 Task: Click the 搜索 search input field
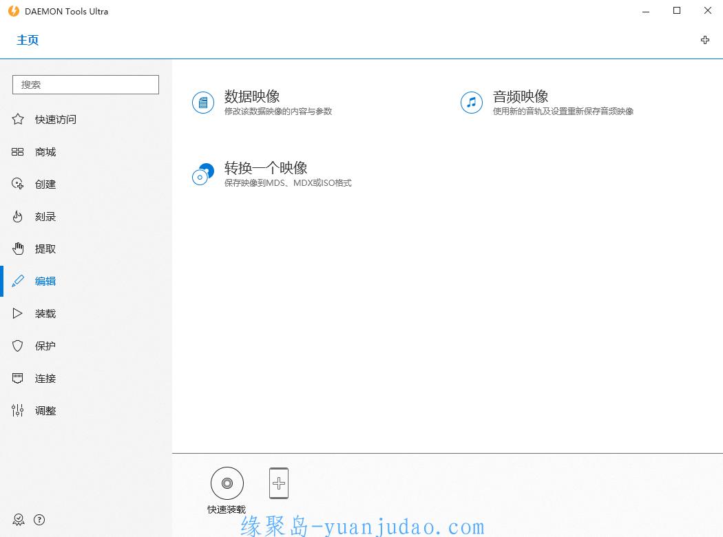(x=85, y=85)
